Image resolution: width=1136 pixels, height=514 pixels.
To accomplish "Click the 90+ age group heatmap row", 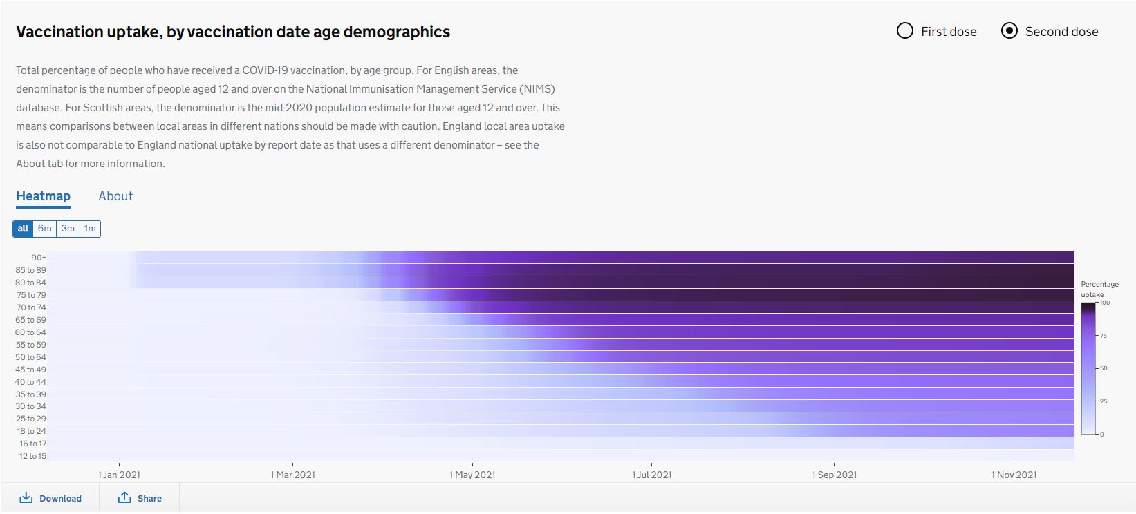I will pyautogui.click(x=561, y=258).
